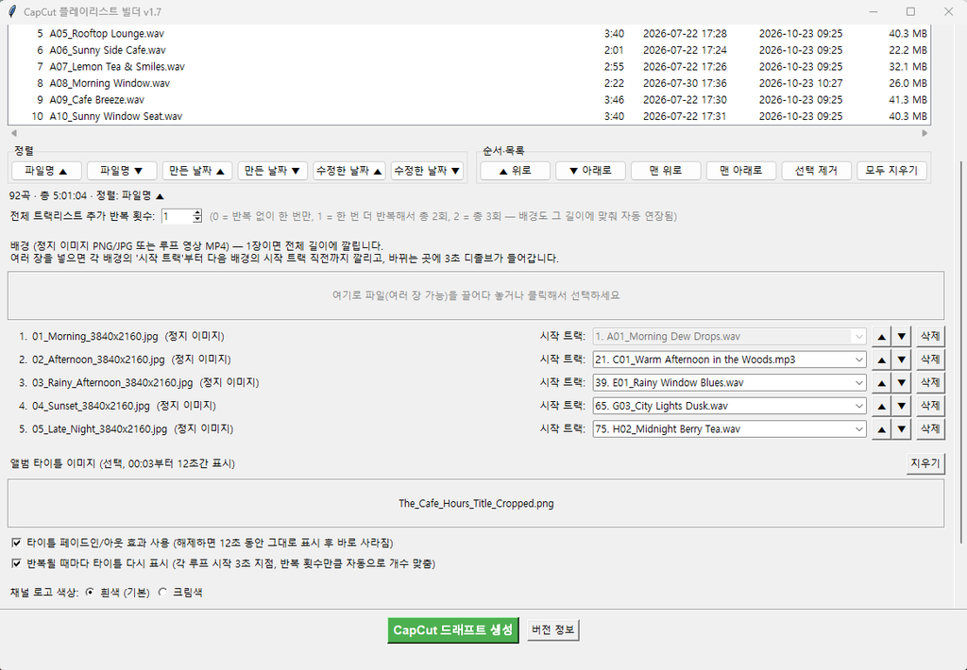Move 01_Morning background up with arrow
Viewport: 967px width, 670px height.
click(x=881, y=337)
